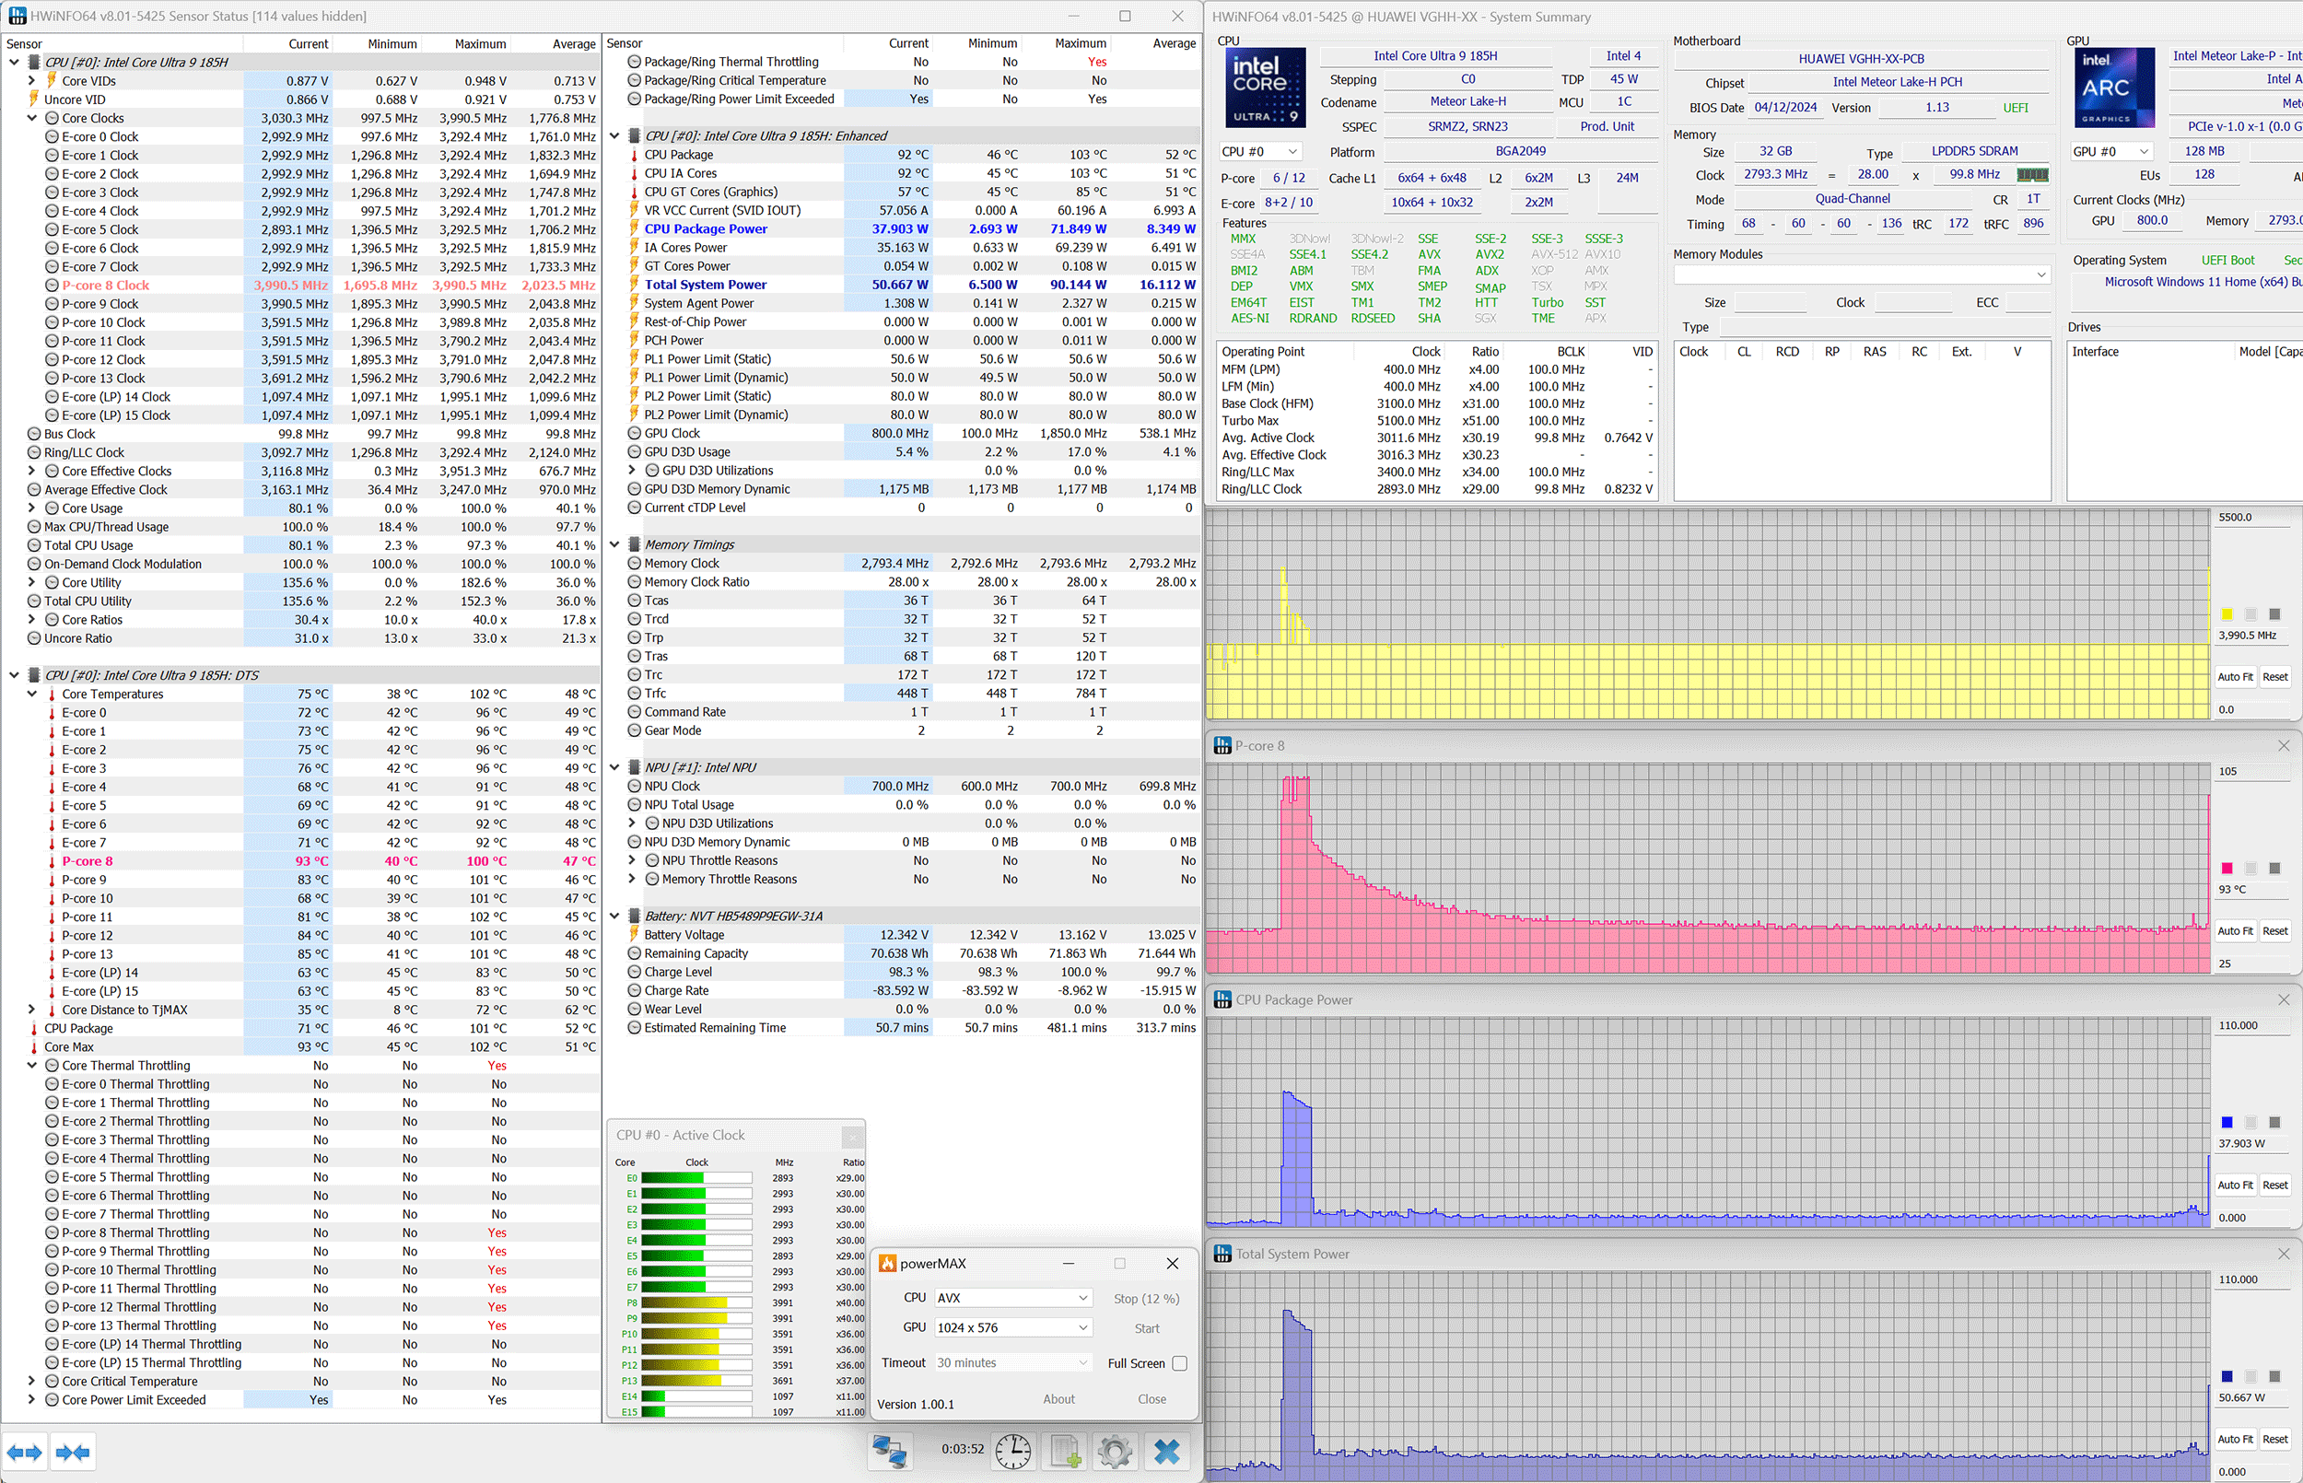Screen dimensions: 2303x1483
Task: Click the remote monitoring network computers icon
Action: tap(889, 1452)
